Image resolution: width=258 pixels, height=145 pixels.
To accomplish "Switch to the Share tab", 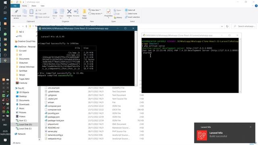I will coord(34,6).
